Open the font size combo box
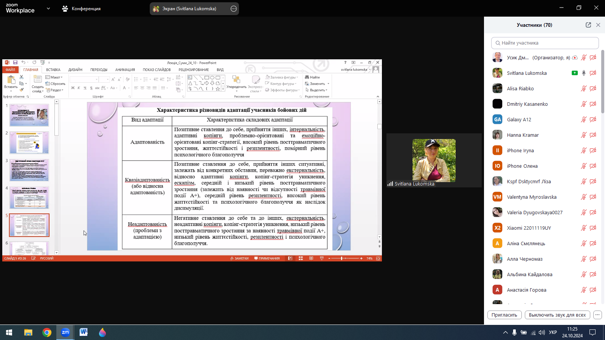 click(104, 79)
